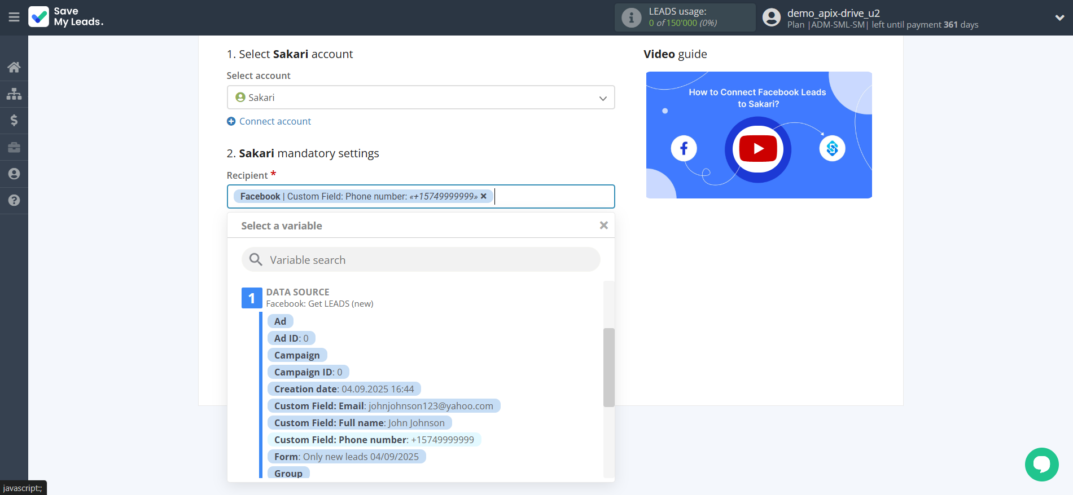The image size is (1073, 495).
Task: Open the live chat bubble
Action: 1041,464
